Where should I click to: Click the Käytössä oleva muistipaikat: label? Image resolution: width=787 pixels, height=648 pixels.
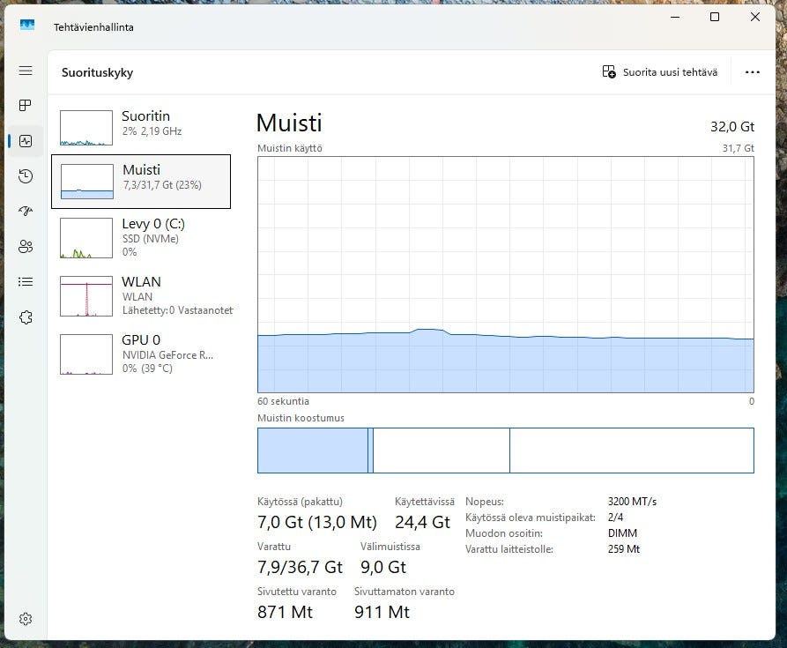click(x=530, y=517)
